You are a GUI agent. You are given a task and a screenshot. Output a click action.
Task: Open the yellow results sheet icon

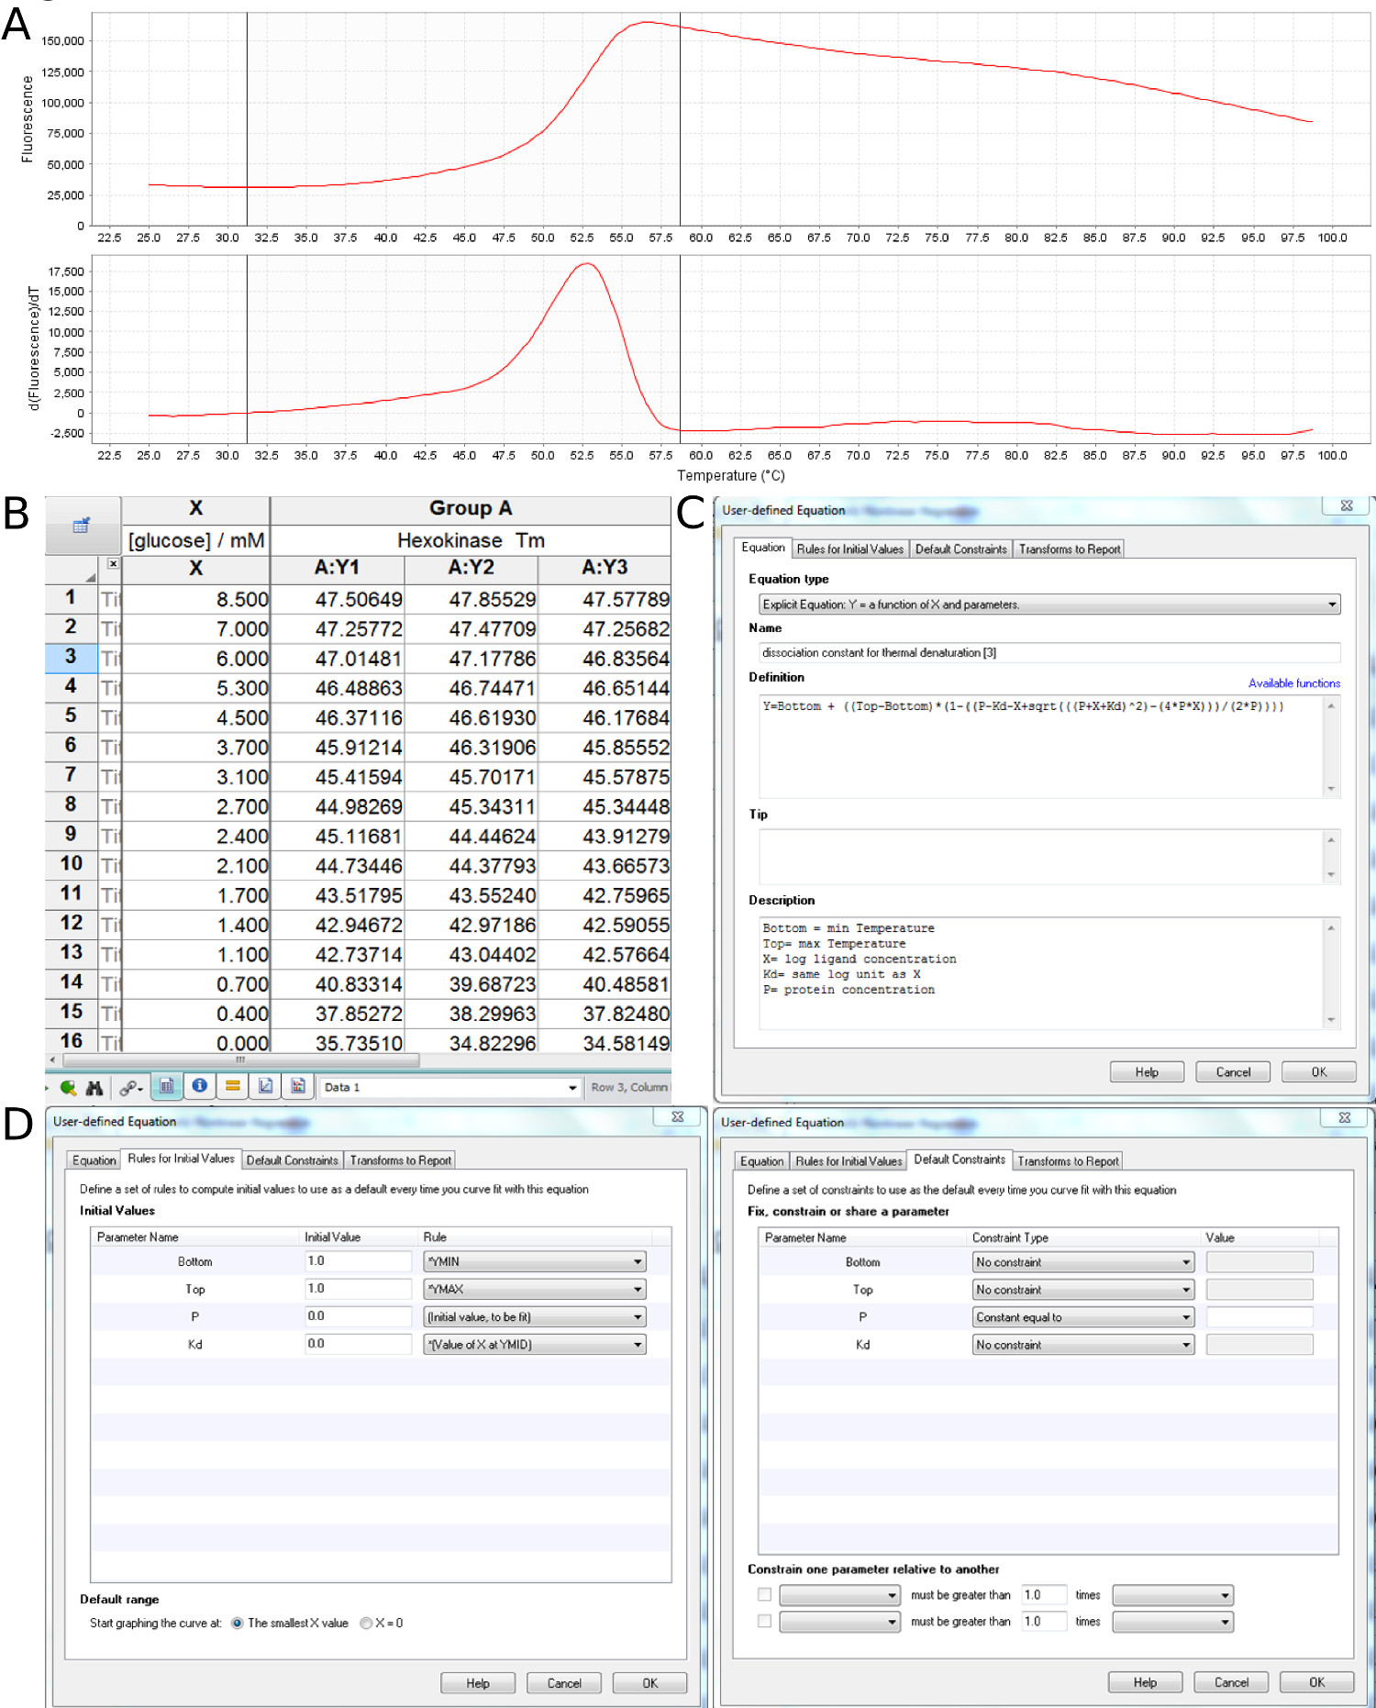(x=232, y=1086)
